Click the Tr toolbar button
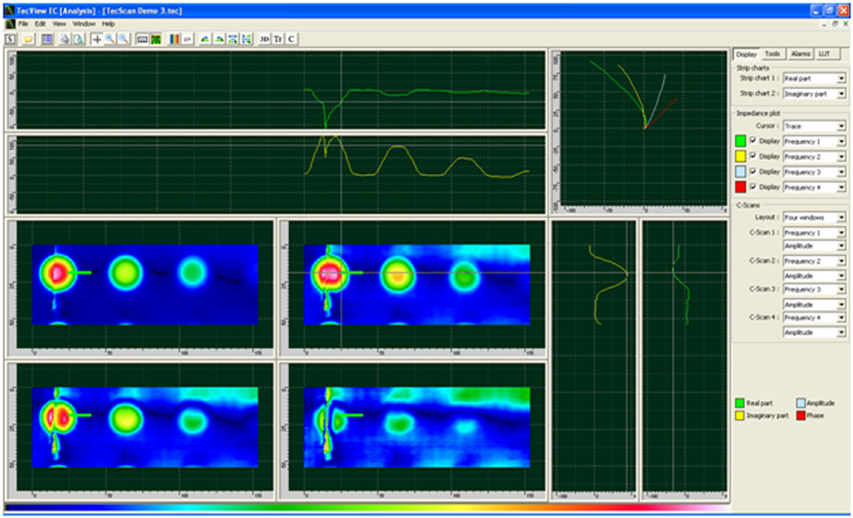 [x=278, y=39]
